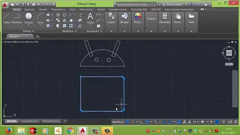Activate the Fillet command icon
The height and width of the screenshot is (135, 240).
pos(71,20)
